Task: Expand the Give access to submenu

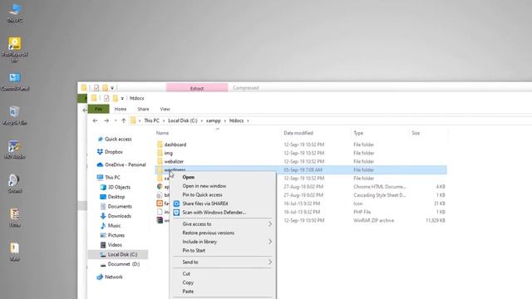Action: tap(270, 223)
